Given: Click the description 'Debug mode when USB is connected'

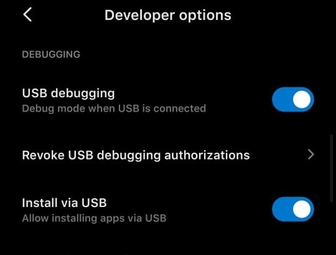Looking at the screenshot, I should pyautogui.click(x=114, y=108).
